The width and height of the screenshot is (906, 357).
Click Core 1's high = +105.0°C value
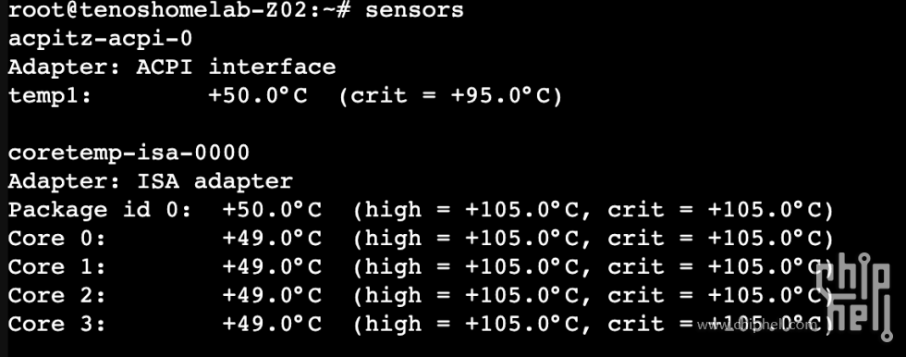click(x=472, y=266)
